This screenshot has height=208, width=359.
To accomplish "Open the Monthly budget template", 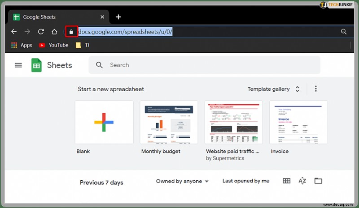I will 169,123.
